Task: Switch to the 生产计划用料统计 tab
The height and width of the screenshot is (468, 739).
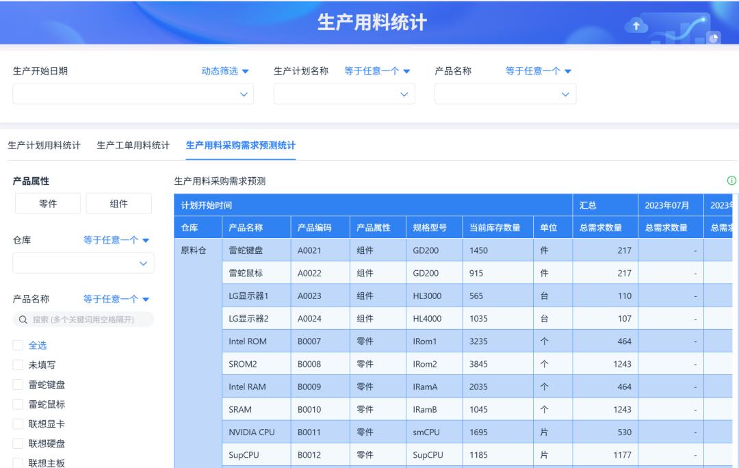Action: tap(44, 145)
